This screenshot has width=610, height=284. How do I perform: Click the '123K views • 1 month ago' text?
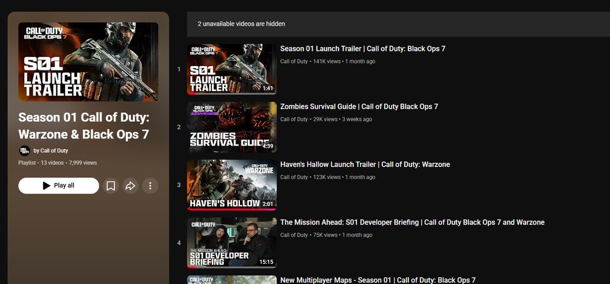[344, 177]
